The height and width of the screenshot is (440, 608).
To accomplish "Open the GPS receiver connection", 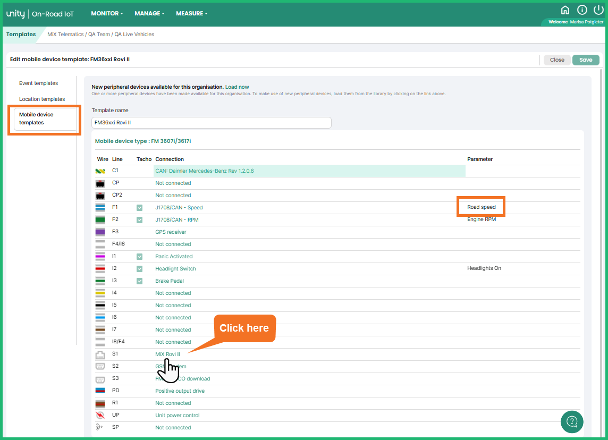I will pos(171,232).
